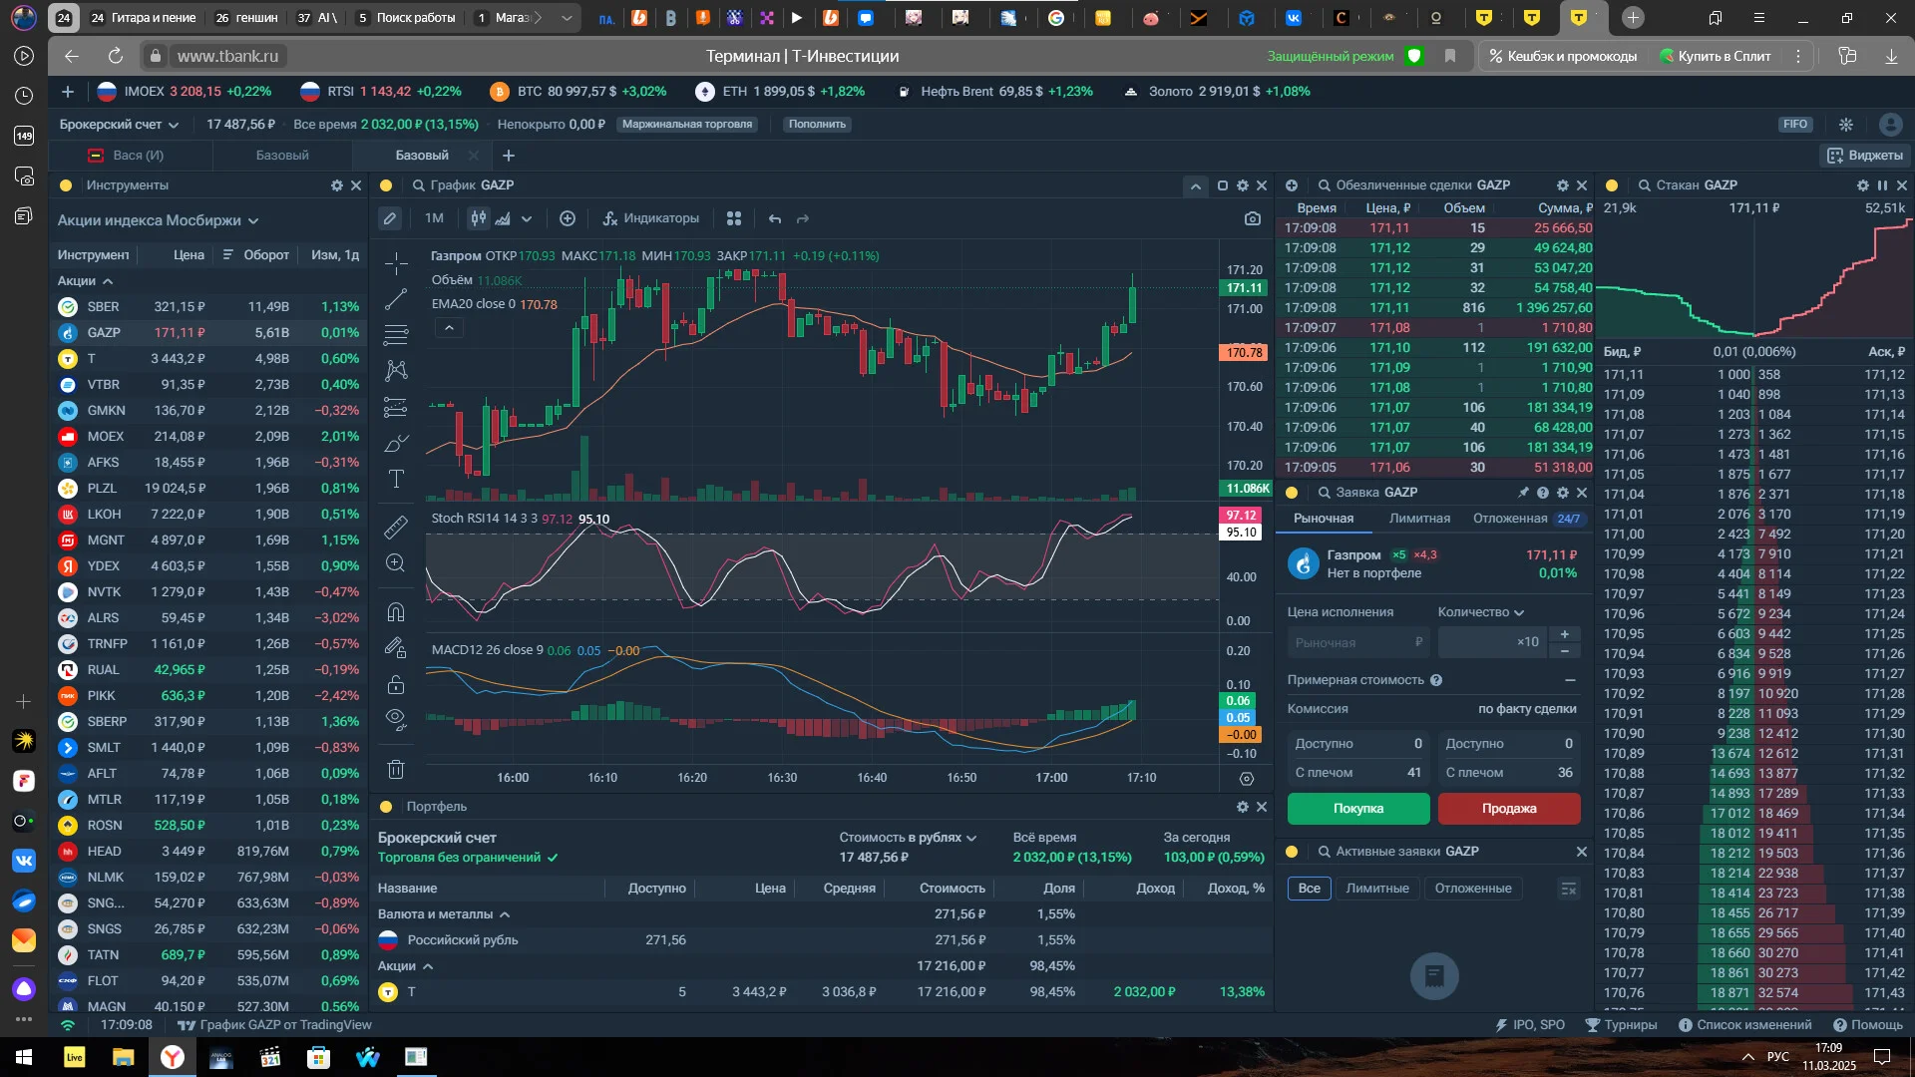Expand Стоимость в рублях currency dropdown
1915x1077 pixels.
(x=908, y=838)
